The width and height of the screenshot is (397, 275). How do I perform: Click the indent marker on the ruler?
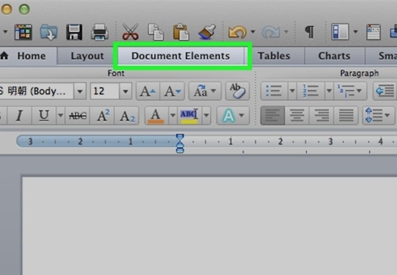click(x=179, y=142)
